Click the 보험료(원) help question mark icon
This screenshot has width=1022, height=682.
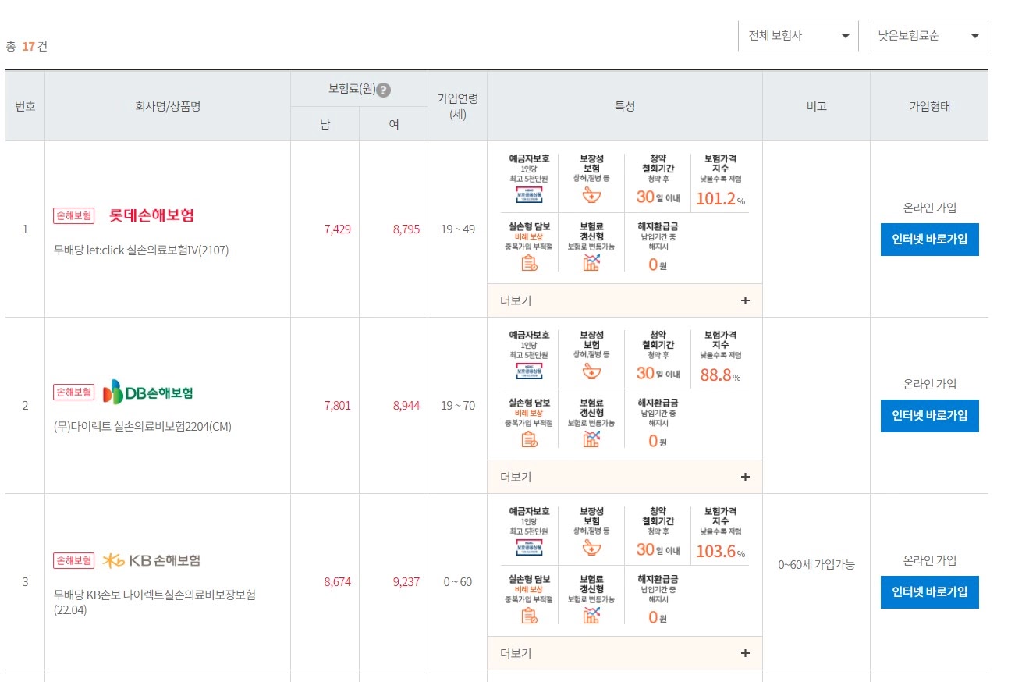pyautogui.click(x=383, y=90)
